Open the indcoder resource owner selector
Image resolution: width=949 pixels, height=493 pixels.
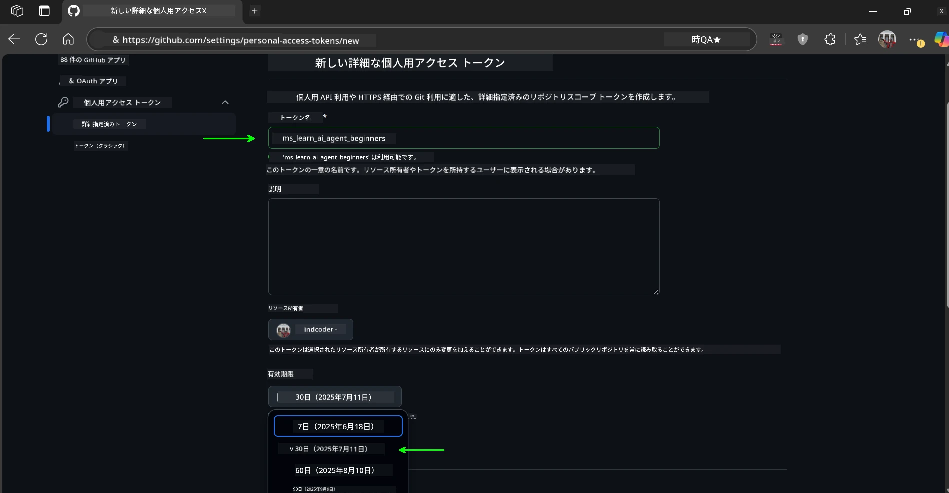point(310,329)
